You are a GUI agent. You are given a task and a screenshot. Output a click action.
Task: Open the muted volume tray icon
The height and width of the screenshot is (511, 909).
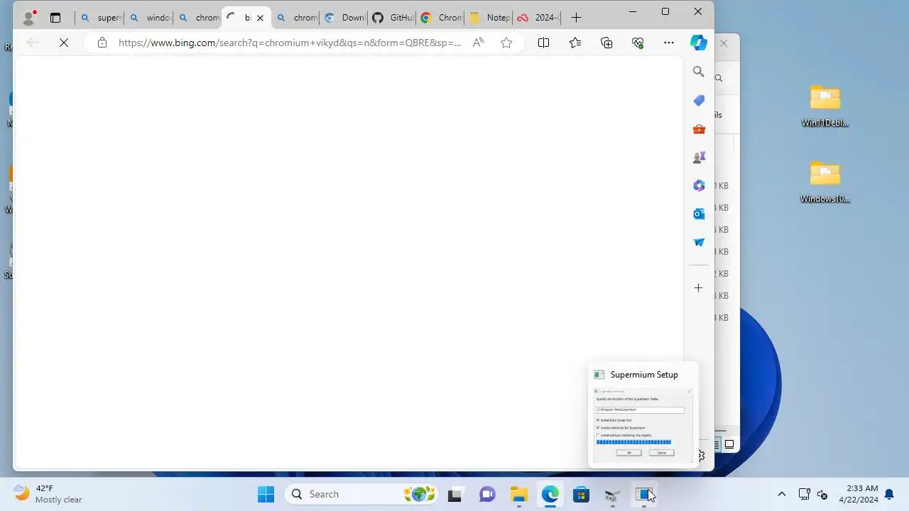pos(823,494)
